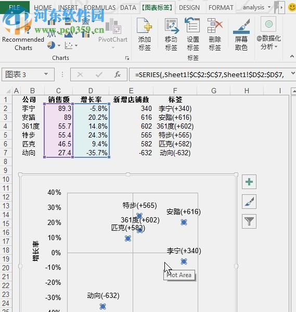Click the Chart Elements plus button
This screenshot has width=296, height=312.
(x=249, y=182)
